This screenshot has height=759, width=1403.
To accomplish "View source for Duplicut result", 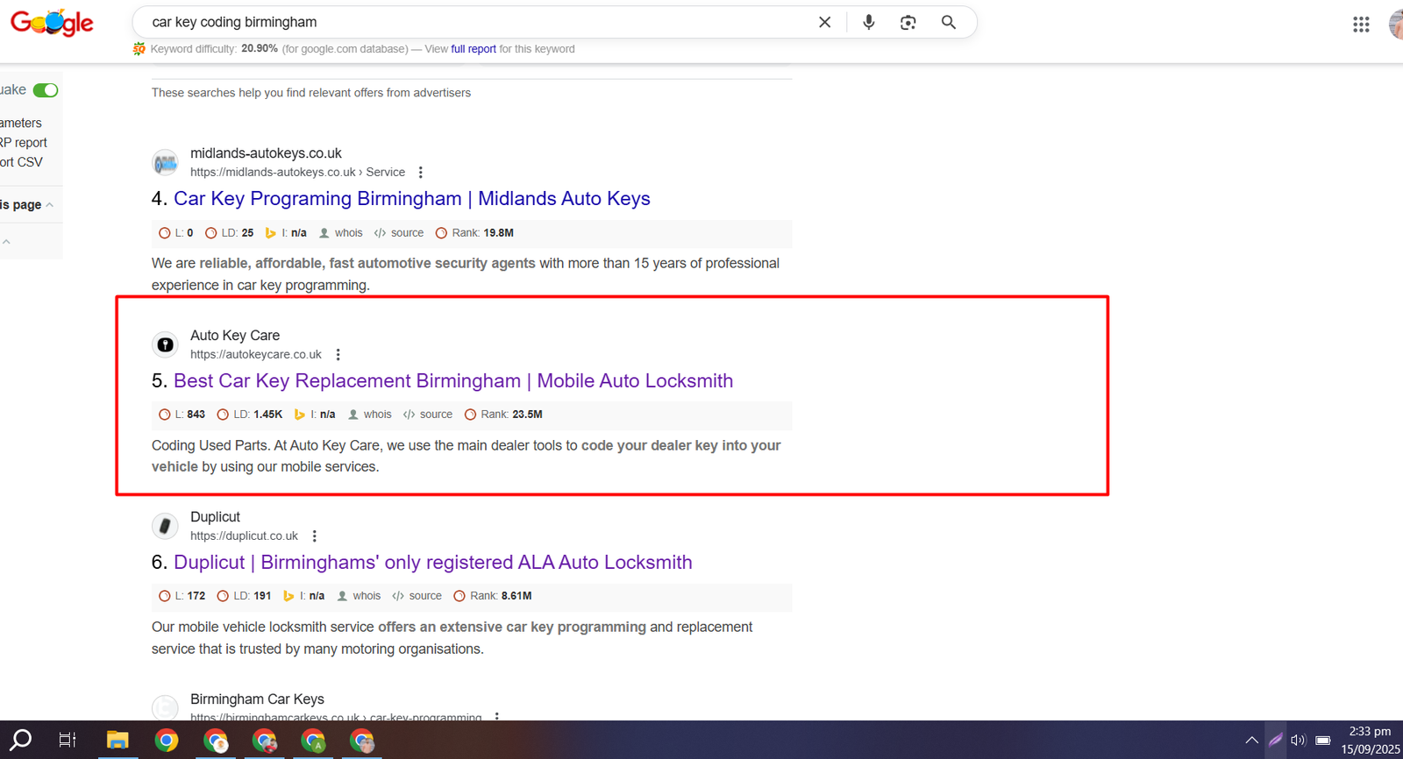I will [417, 596].
